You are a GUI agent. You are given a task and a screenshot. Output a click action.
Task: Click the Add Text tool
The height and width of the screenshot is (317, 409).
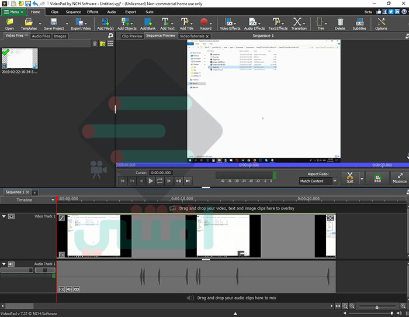pos(167,24)
